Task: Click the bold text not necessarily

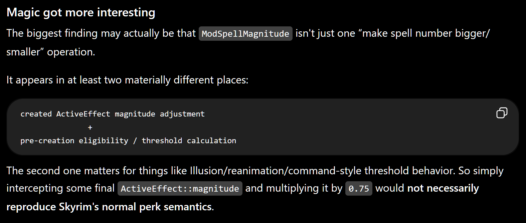Action: pyautogui.click(x=443, y=188)
